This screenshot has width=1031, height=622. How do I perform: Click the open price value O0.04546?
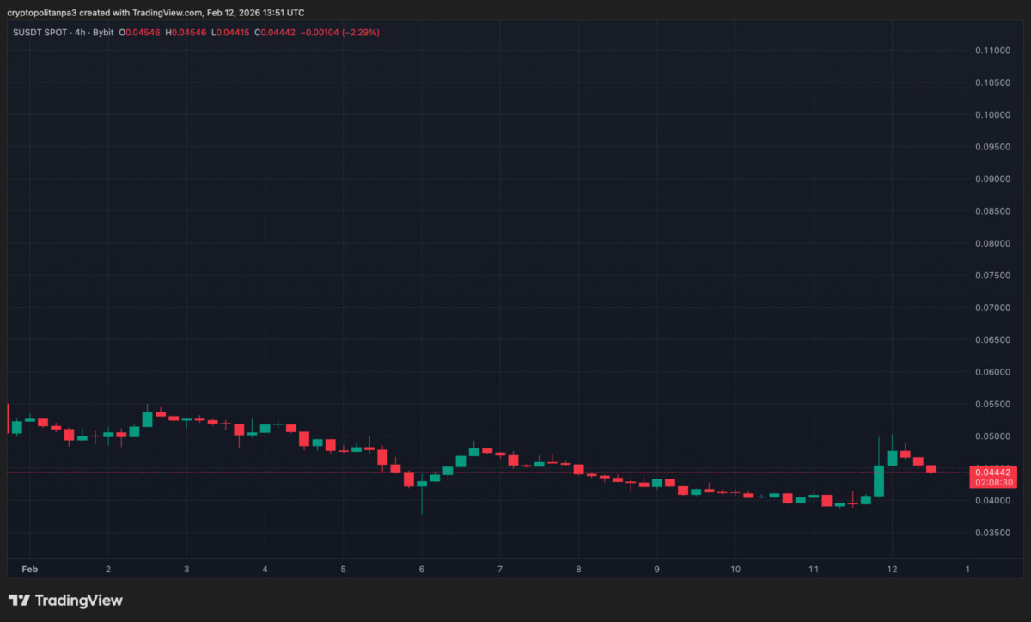click(x=139, y=32)
